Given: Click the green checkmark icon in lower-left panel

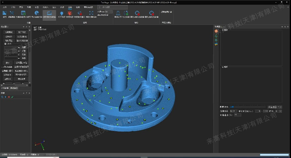Looking at the screenshot, I should point(12,97).
